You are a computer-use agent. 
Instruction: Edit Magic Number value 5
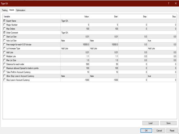[x=75, y=25]
